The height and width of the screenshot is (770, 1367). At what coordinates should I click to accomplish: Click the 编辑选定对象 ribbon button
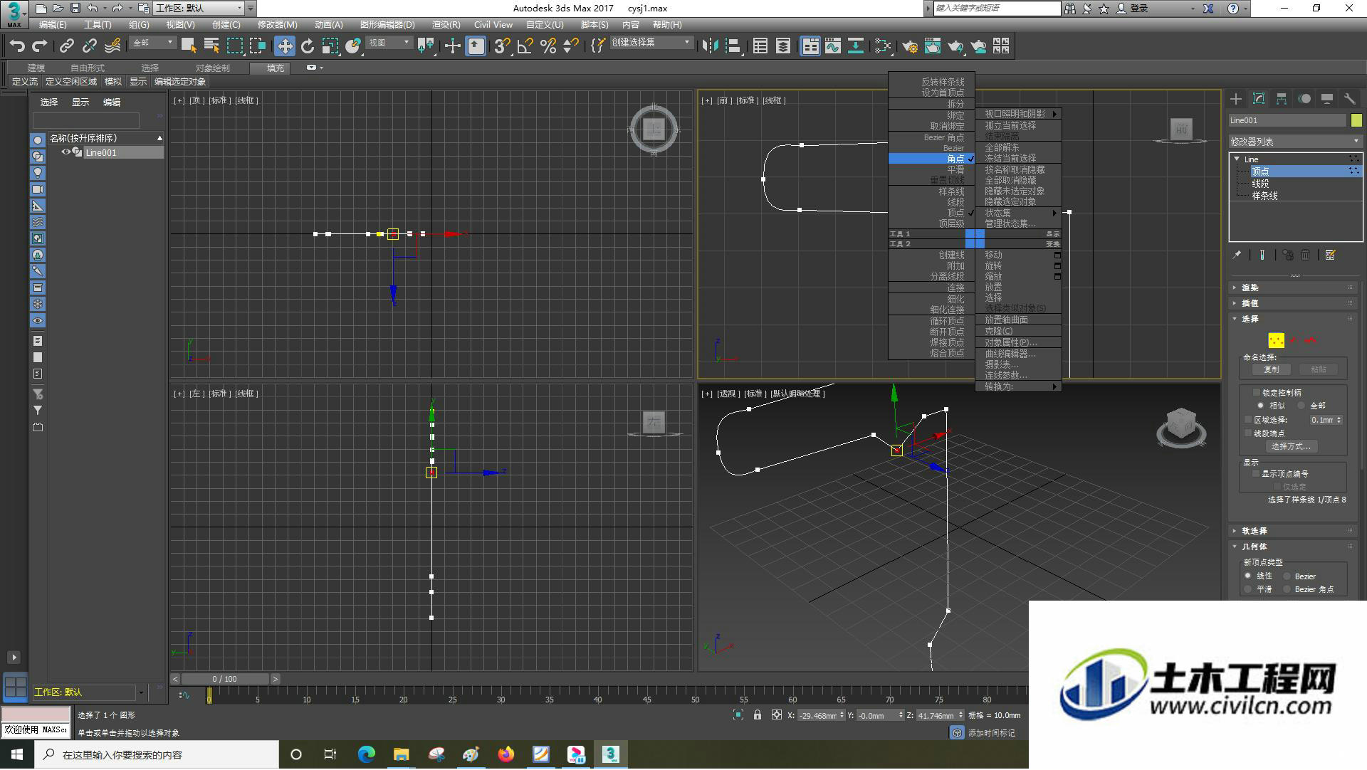[x=180, y=82]
